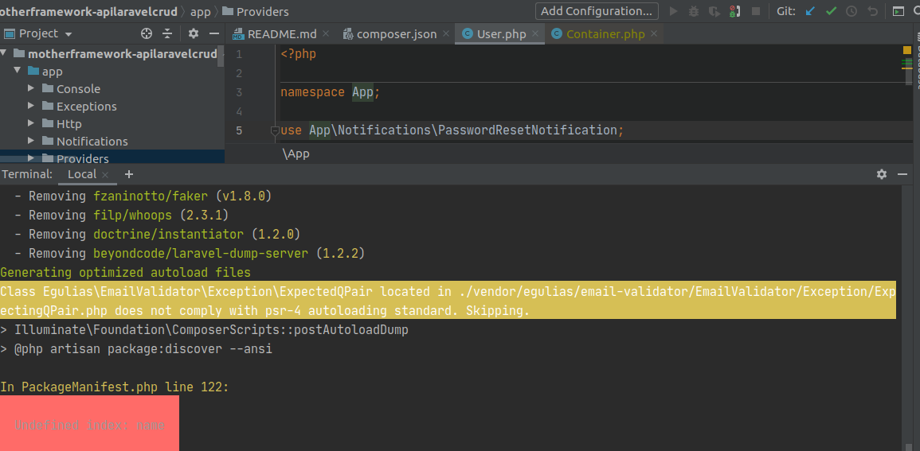Click the locate/scroll-from-source target icon
The width and height of the screenshot is (920, 451).
pos(146,33)
